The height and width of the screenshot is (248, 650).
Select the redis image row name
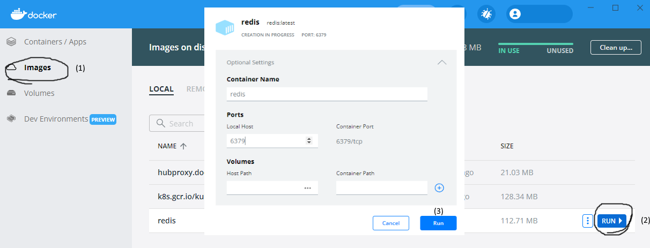pos(167,221)
